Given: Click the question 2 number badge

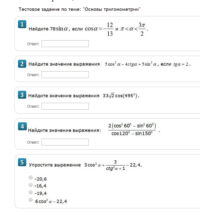Looking at the screenshot, I should coord(22,64).
